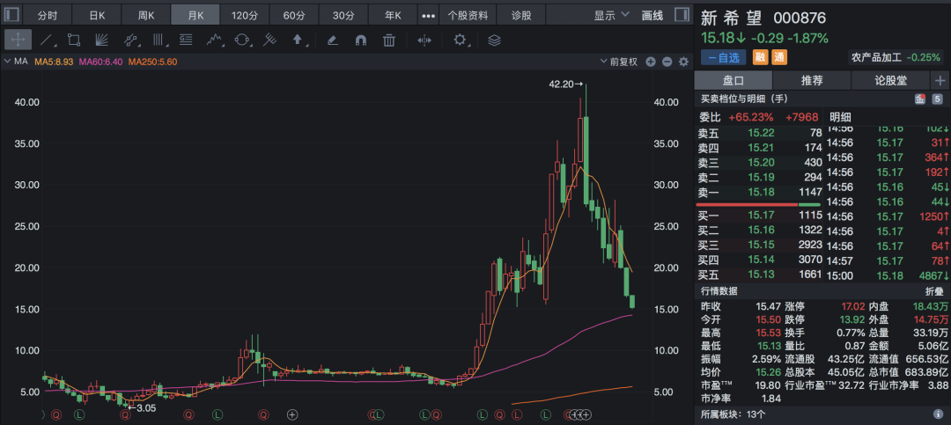
Task: Open the 个股资料 tab
Action: click(x=468, y=16)
